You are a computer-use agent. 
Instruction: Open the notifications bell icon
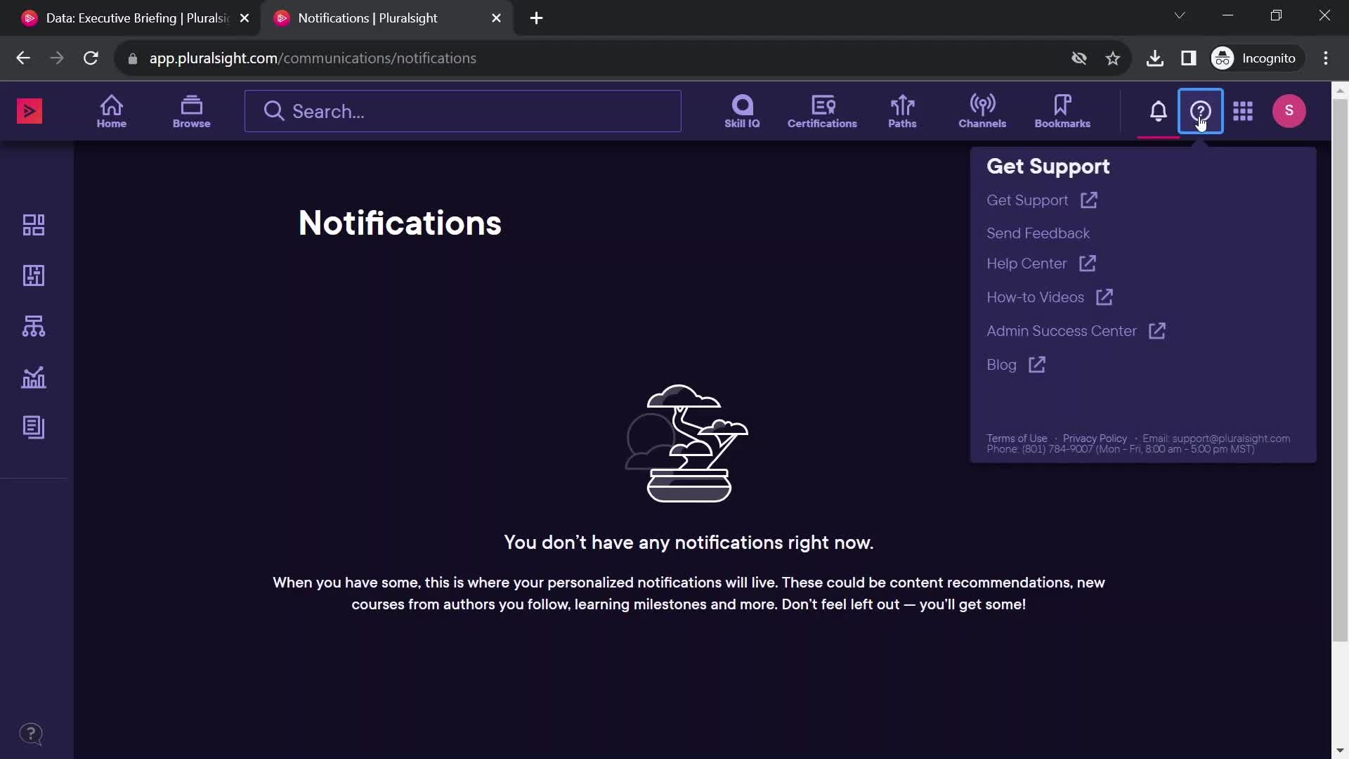tap(1159, 111)
